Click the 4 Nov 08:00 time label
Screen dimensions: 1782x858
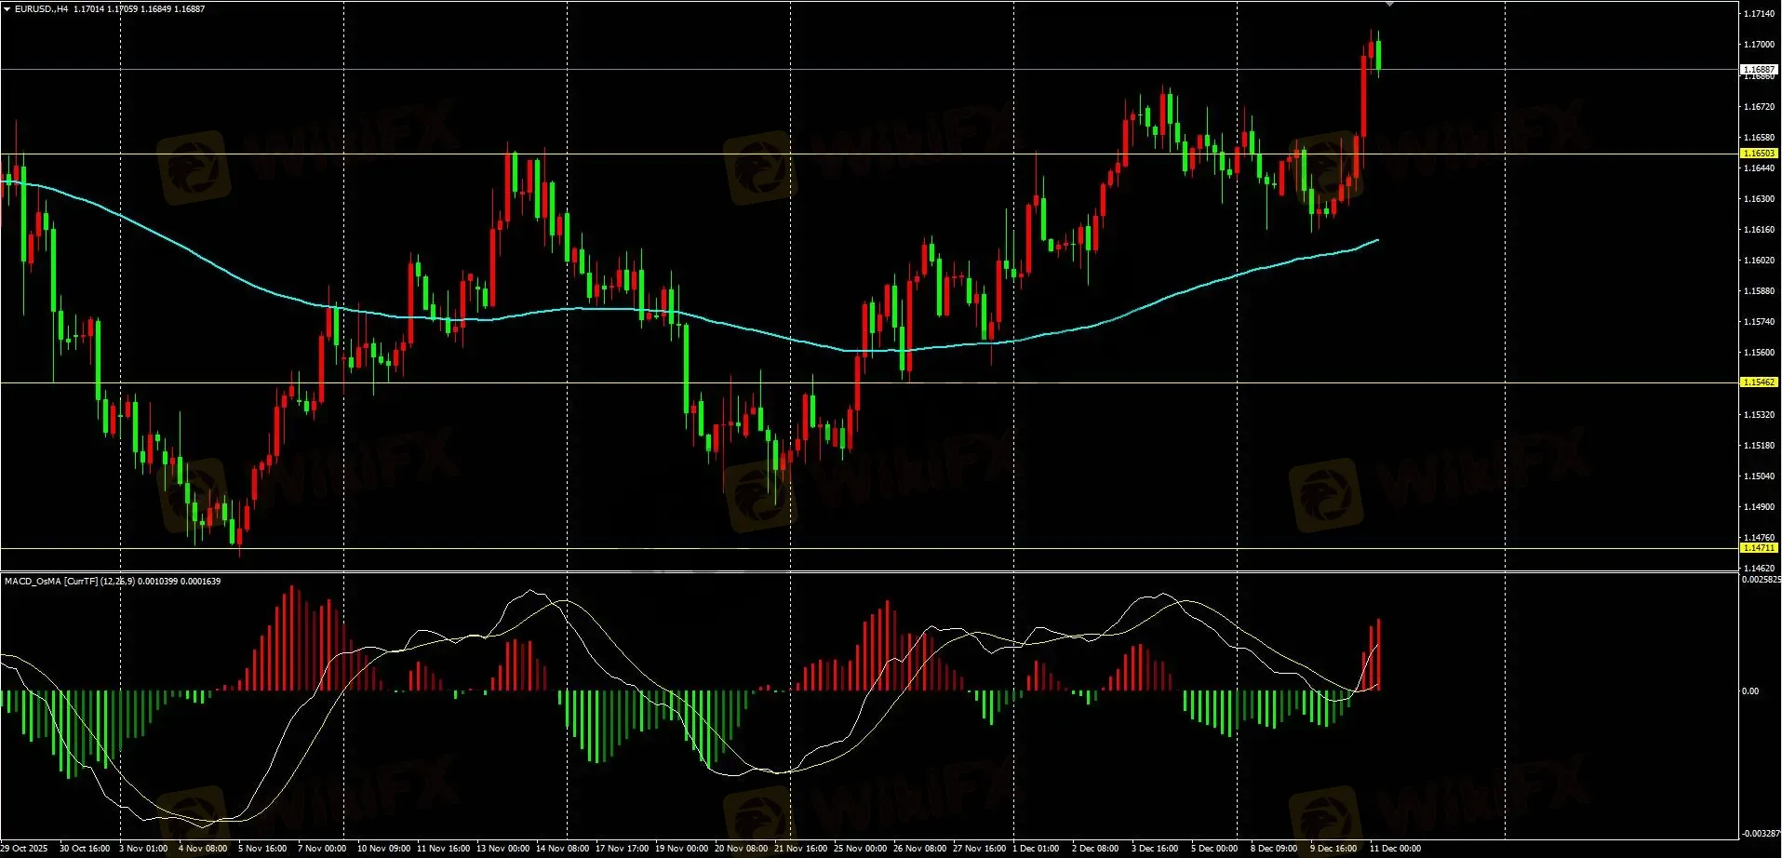pyautogui.click(x=203, y=849)
